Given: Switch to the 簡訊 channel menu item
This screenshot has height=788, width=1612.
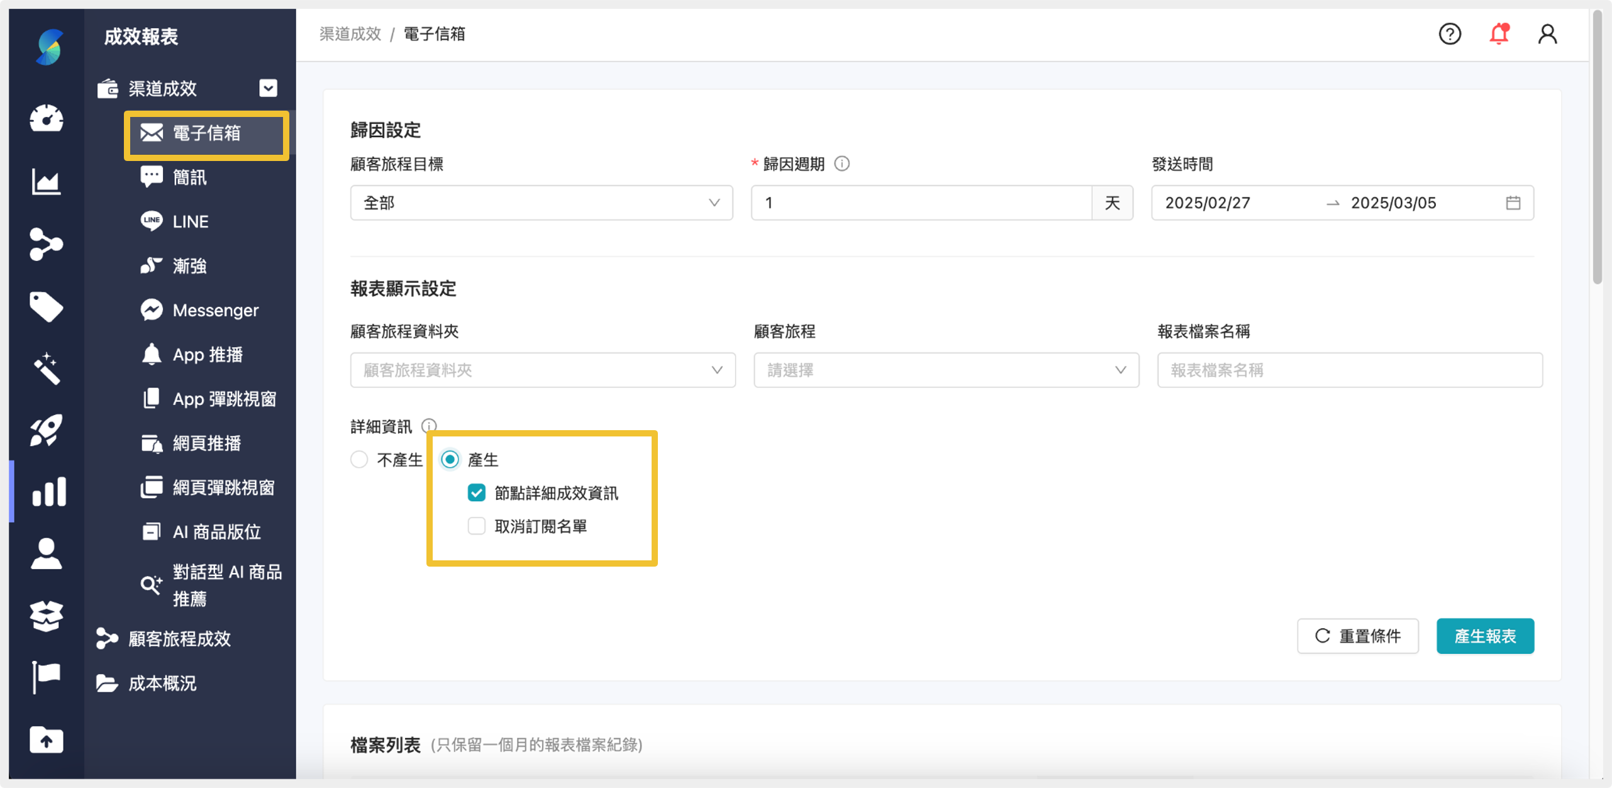Looking at the screenshot, I should pyautogui.click(x=189, y=177).
